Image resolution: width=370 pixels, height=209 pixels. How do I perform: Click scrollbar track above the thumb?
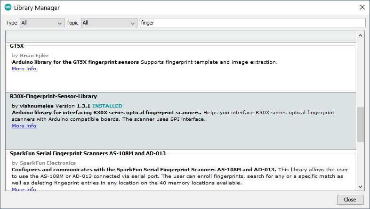(360, 73)
